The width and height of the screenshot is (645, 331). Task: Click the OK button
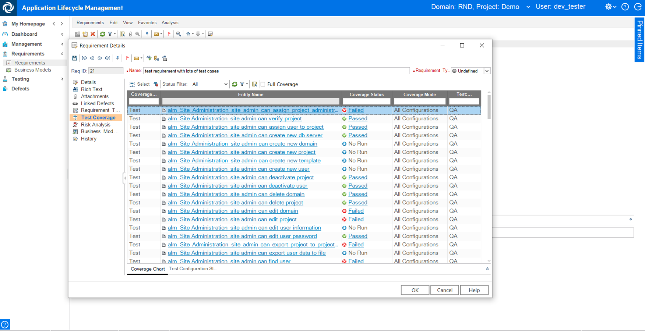click(415, 290)
